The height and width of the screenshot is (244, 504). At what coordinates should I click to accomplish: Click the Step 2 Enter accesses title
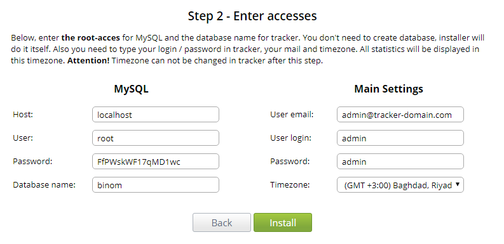252,16
